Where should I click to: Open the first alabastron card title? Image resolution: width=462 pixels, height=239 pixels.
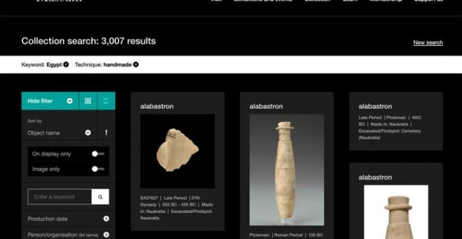pos(157,106)
